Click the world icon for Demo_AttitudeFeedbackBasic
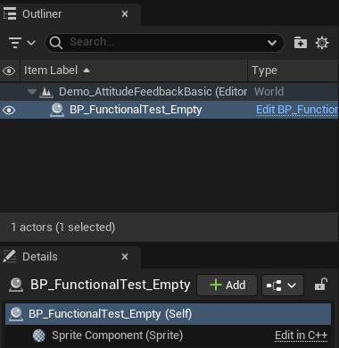The image size is (339, 348). tap(46, 92)
